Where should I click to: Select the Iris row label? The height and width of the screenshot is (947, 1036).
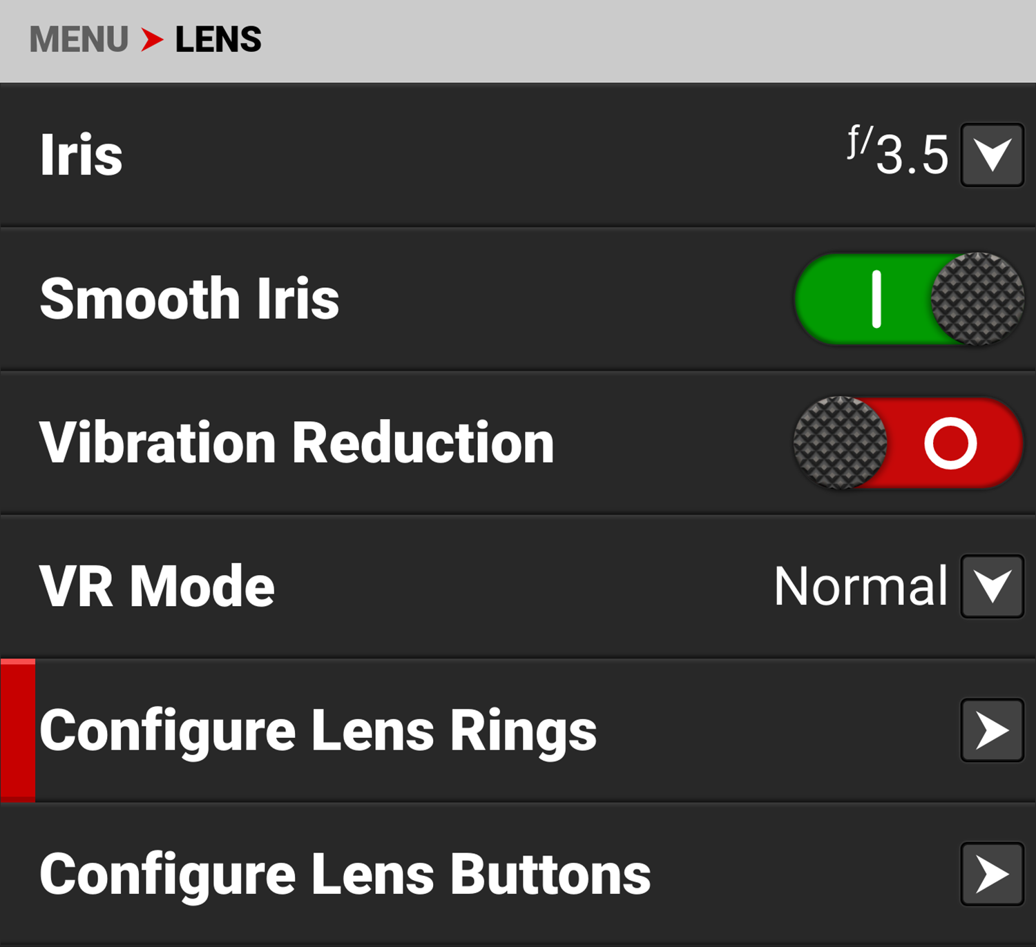81,155
